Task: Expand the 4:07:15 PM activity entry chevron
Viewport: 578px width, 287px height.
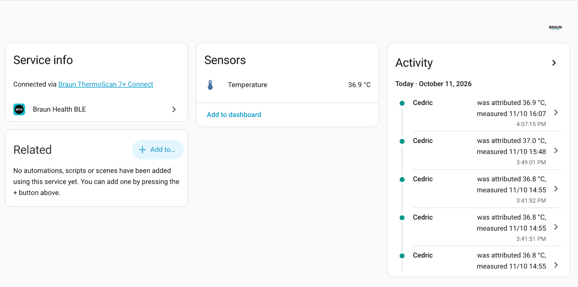Action: (556, 112)
